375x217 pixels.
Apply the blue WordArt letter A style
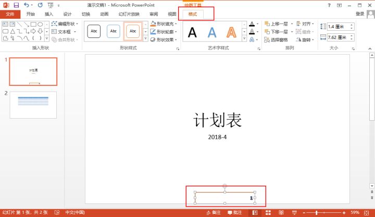[212, 32]
